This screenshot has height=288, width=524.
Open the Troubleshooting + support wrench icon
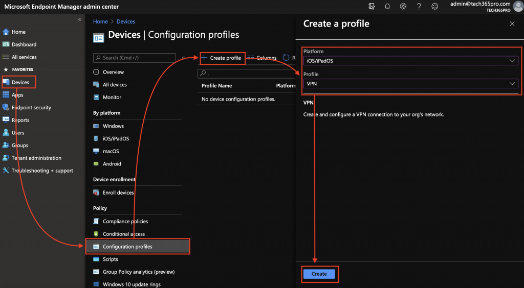point(6,171)
